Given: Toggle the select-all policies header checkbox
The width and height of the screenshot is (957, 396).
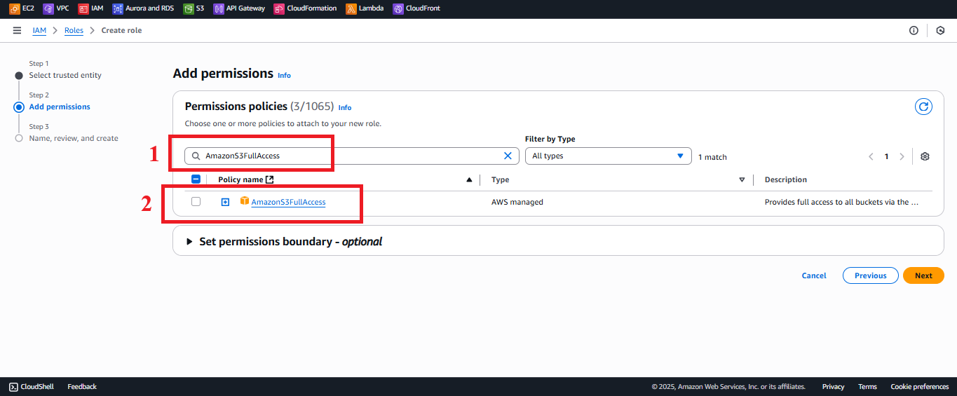Looking at the screenshot, I should pos(196,179).
